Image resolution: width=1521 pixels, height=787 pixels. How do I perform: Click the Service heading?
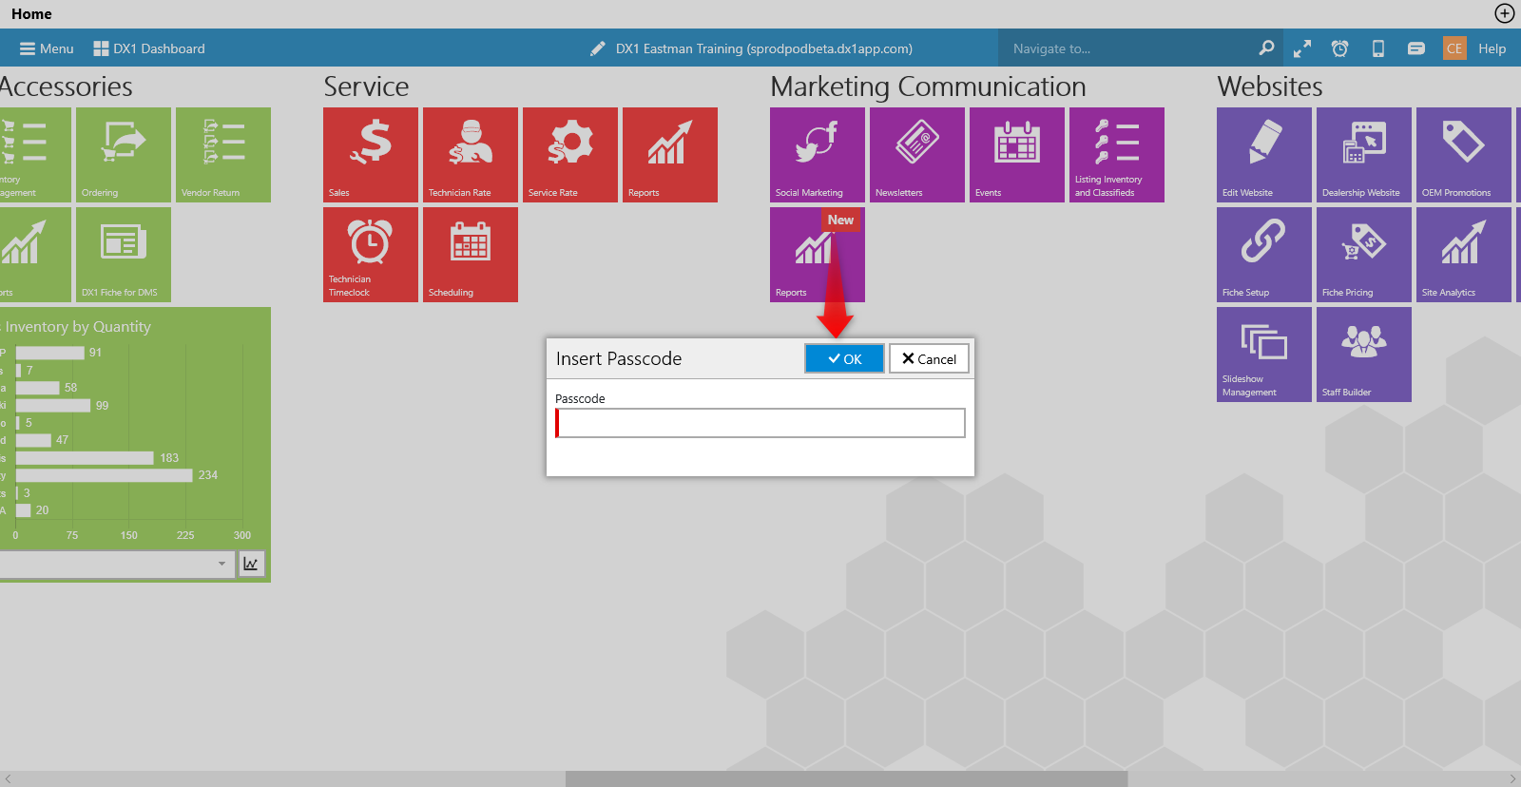366,86
